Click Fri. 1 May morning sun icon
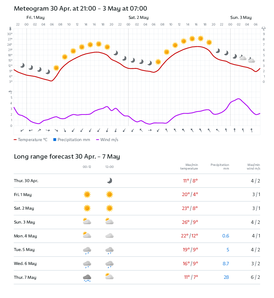 (x=87, y=194)
